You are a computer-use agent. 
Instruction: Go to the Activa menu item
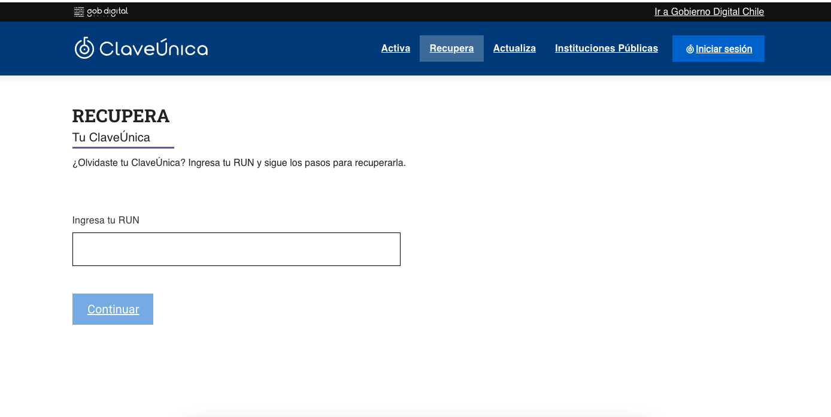click(396, 49)
